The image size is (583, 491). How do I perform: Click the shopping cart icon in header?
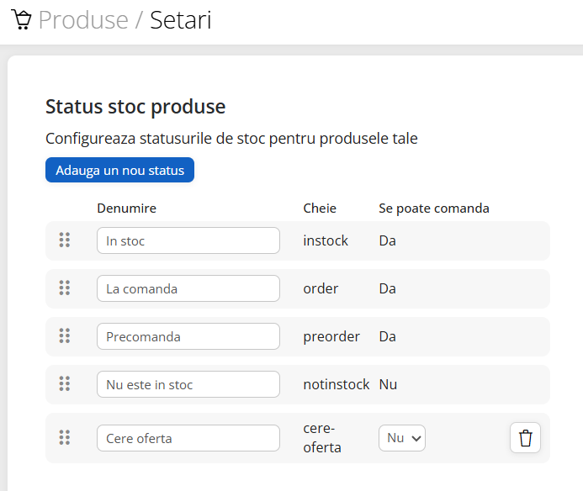click(x=22, y=19)
